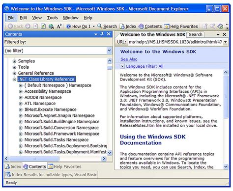Click the Font Size 'A' toolbar icon
The width and height of the screenshot is (233, 191).
tap(59, 27)
